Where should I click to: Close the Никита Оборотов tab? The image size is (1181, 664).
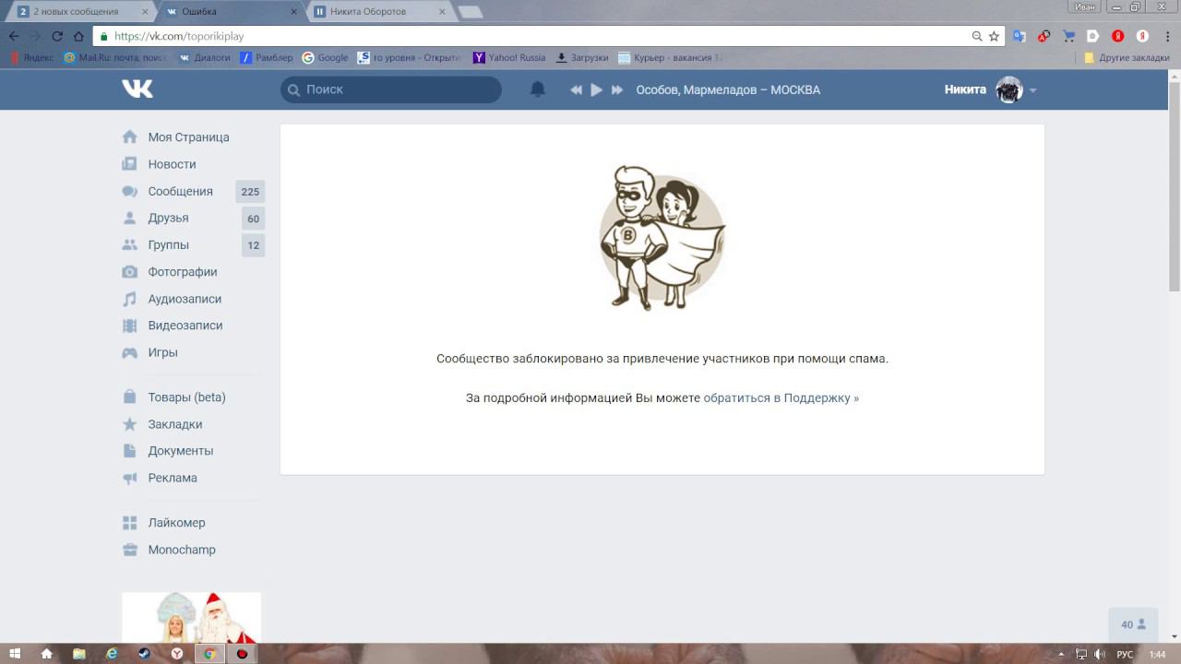click(x=442, y=12)
